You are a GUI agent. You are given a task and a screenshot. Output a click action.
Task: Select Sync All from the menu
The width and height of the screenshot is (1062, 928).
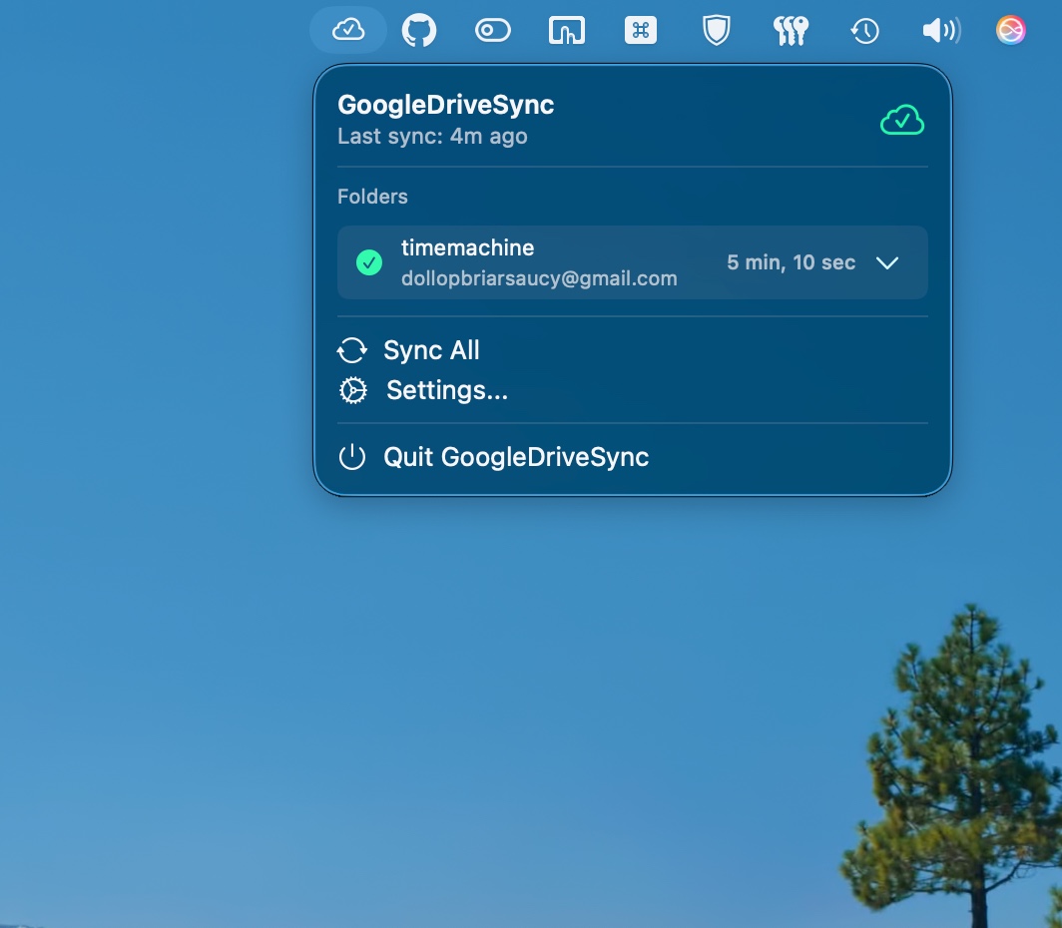click(431, 350)
